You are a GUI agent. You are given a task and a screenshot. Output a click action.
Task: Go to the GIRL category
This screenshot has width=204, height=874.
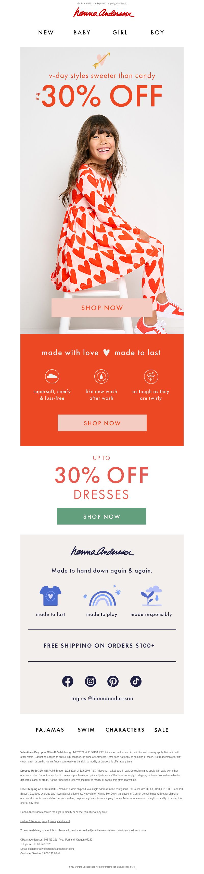pyautogui.click(x=120, y=33)
